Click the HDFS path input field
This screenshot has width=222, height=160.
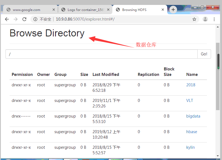pyautogui.click(x=101, y=54)
